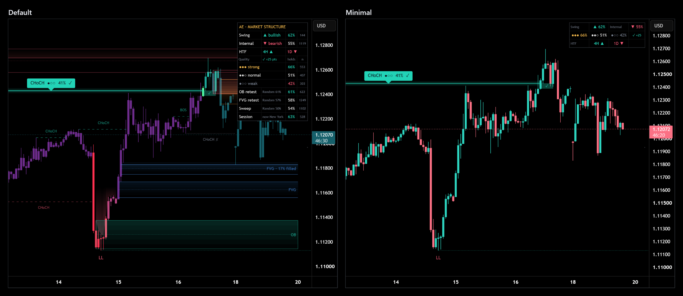The width and height of the screenshot is (683, 296).
Task: Click the Default chart title
Action: pyautogui.click(x=20, y=13)
